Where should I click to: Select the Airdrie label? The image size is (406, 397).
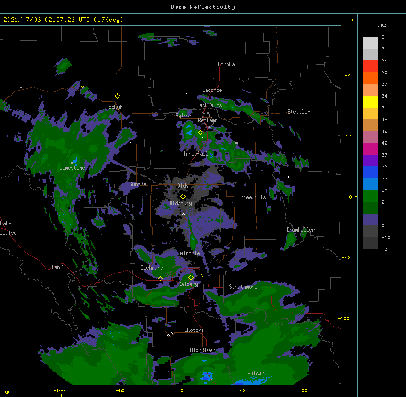click(190, 253)
